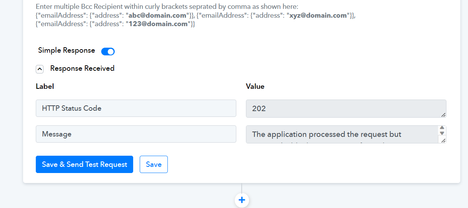The height and width of the screenshot is (208, 468).
Task: Click the Simple Response label text
Action: 67,50
